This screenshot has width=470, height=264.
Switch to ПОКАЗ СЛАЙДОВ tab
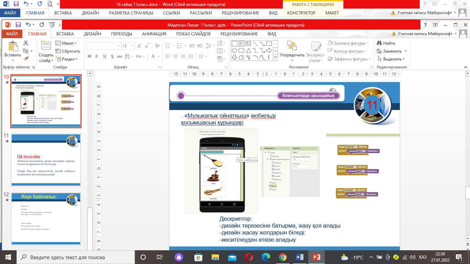[x=193, y=34]
